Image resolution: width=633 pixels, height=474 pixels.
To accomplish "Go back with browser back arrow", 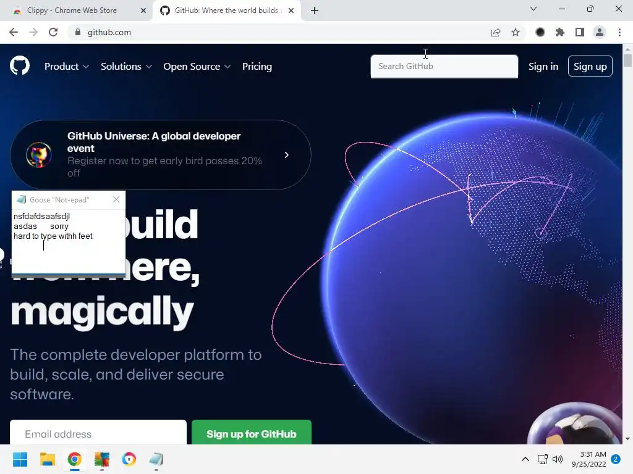I will 14,32.
